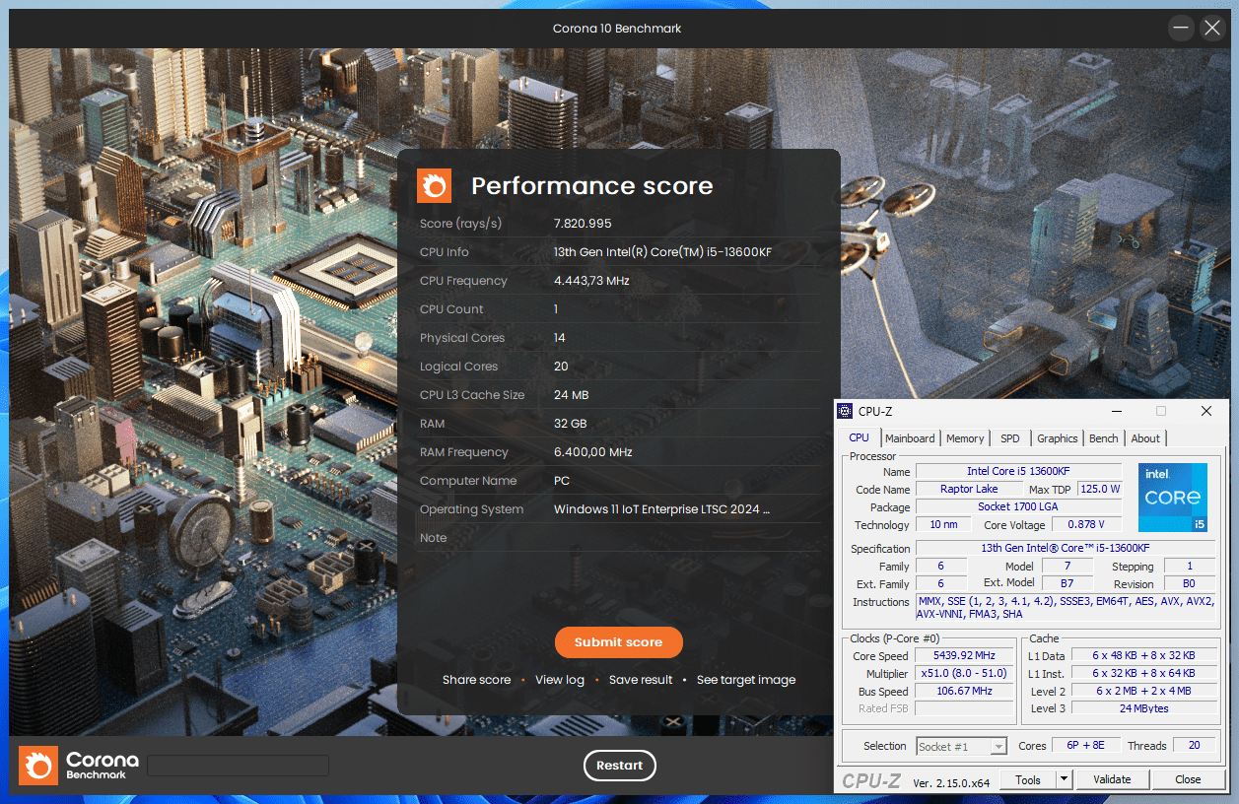Open the Share score link
This screenshot has width=1239, height=804.
point(476,680)
